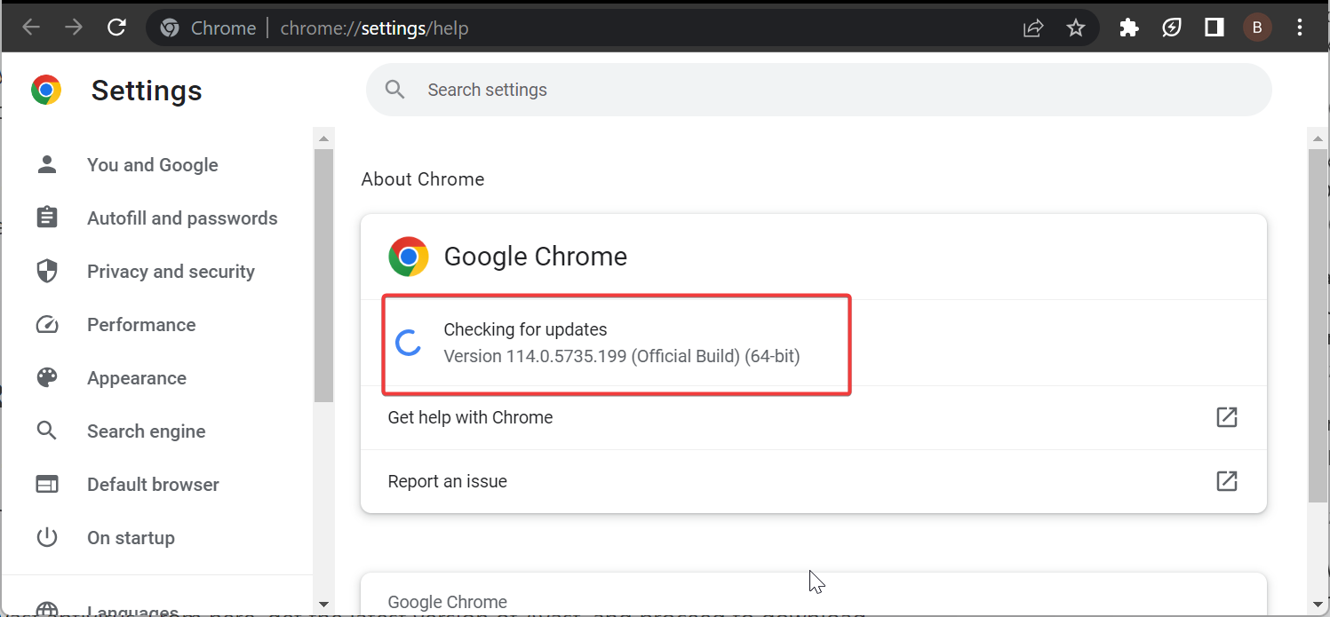Select Autofill and passwords section
Viewport: 1330px width, 617px height.
tap(182, 218)
